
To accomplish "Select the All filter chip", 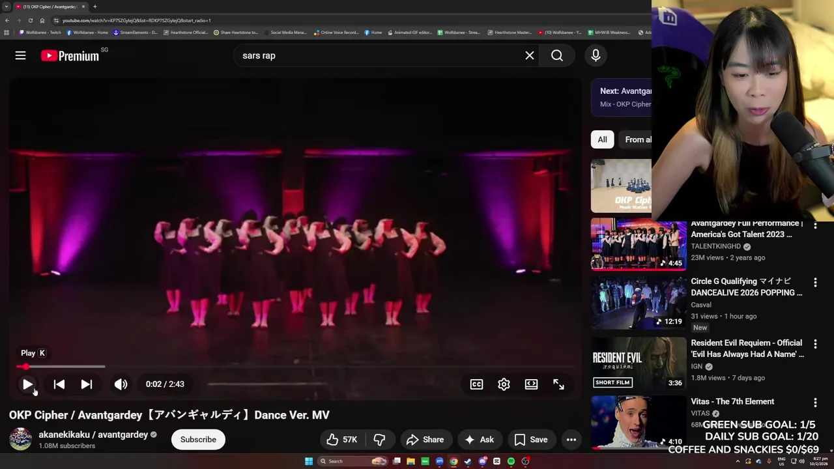I will 602,139.
